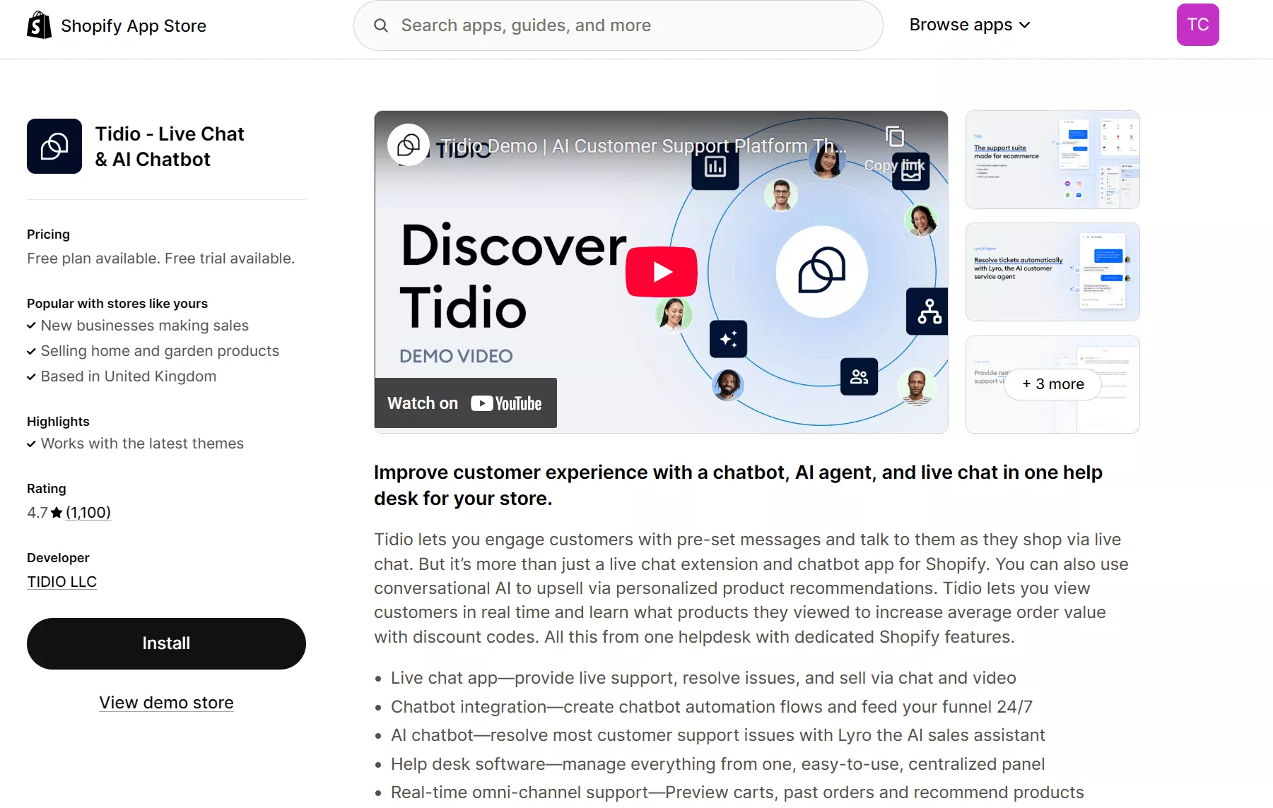Visit the TIDIO LLC developer page
This screenshot has height=808, width=1273.
pyautogui.click(x=61, y=581)
